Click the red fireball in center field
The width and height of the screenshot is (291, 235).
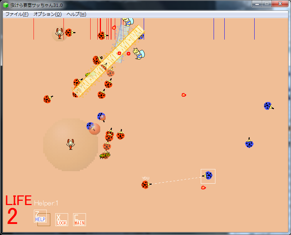184,95
